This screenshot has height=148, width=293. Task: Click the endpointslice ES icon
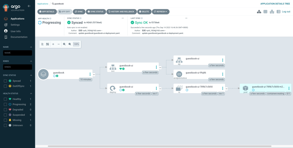(179, 74)
